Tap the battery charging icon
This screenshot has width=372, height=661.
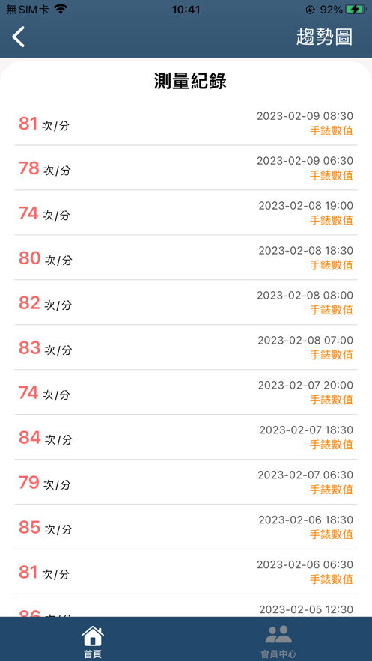356,9
